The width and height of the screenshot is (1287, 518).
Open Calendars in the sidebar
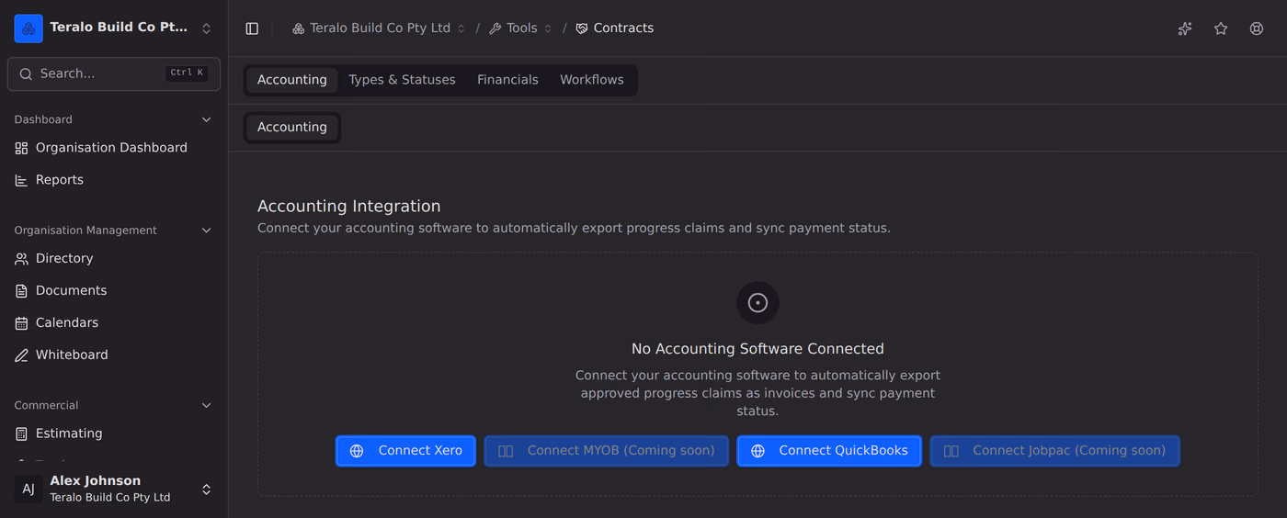(114, 323)
